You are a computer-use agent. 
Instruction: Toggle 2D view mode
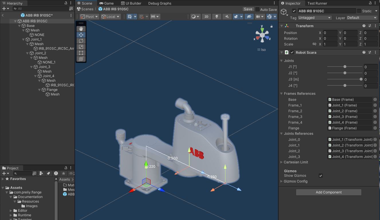point(206,17)
